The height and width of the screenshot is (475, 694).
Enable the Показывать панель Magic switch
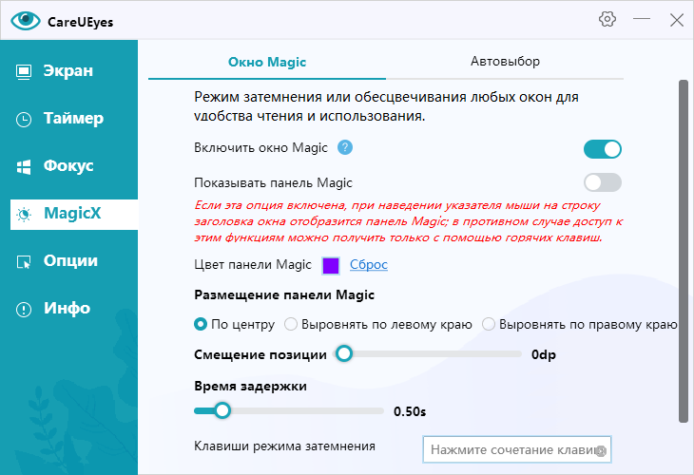pyautogui.click(x=603, y=182)
